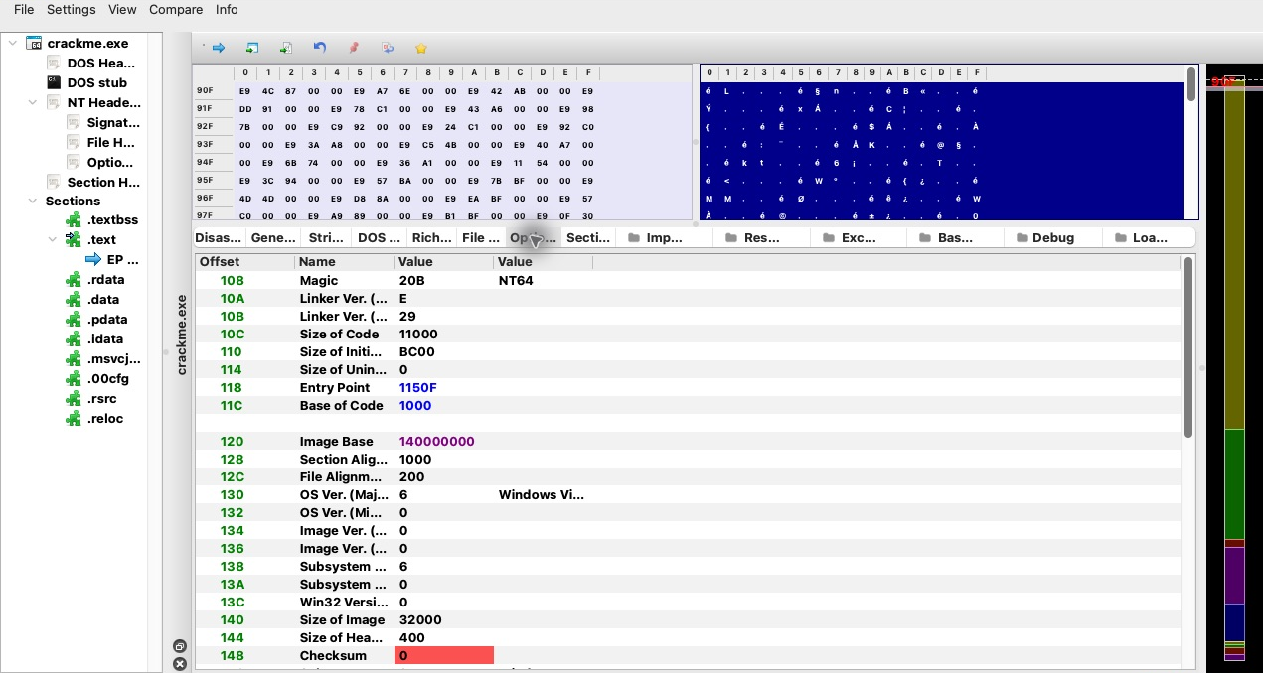Click the .data section puzzle icon

[73, 300]
